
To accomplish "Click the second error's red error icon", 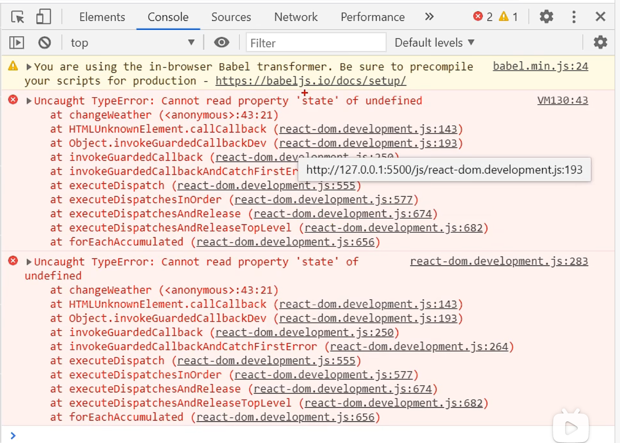I will [x=13, y=261].
